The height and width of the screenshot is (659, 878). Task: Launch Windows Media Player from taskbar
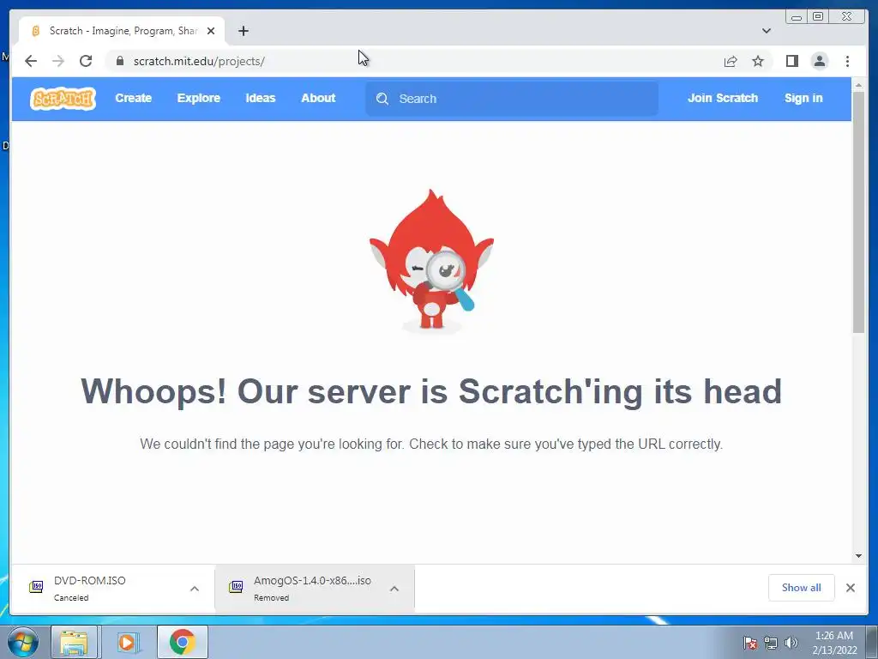click(127, 642)
